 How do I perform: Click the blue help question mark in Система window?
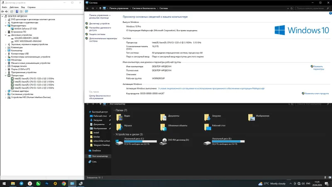[330, 13]
